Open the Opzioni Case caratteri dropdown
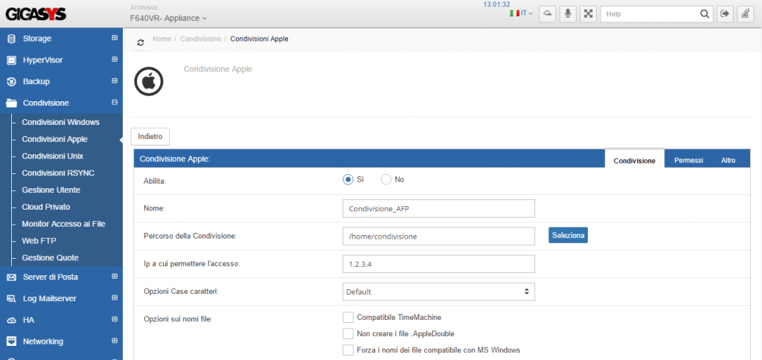Viewport: 762px width, 360px height. (x=439, y=292)
